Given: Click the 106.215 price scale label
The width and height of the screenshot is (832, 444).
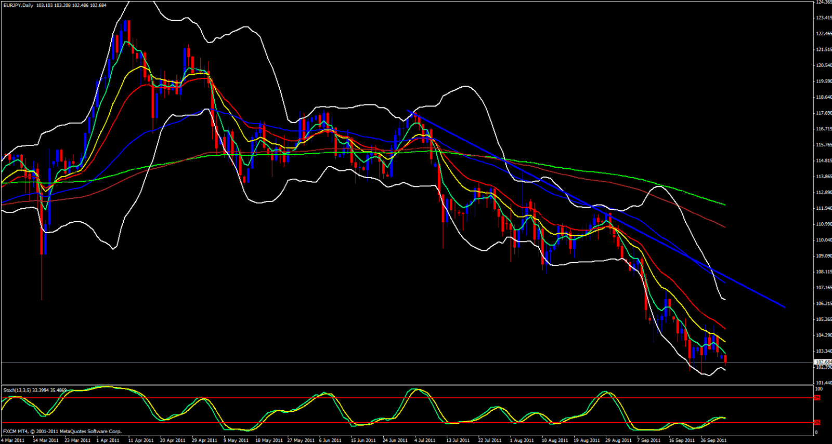Looking at the screenshot, I should [824, 304].
